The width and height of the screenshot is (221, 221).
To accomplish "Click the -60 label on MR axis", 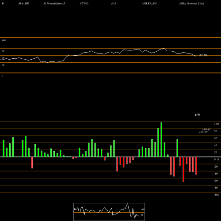I will coord(216,181).
